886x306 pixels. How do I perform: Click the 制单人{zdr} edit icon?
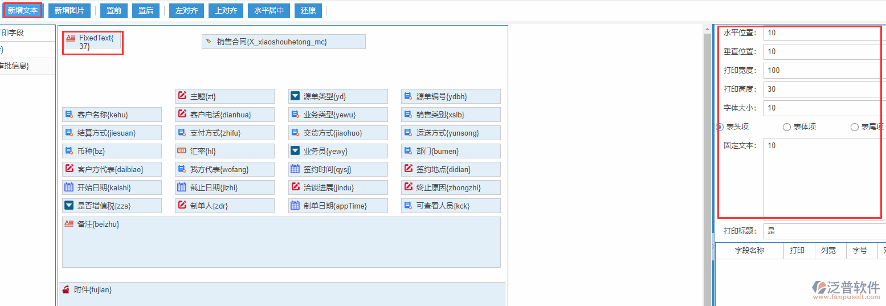click(x=182, y=206)
